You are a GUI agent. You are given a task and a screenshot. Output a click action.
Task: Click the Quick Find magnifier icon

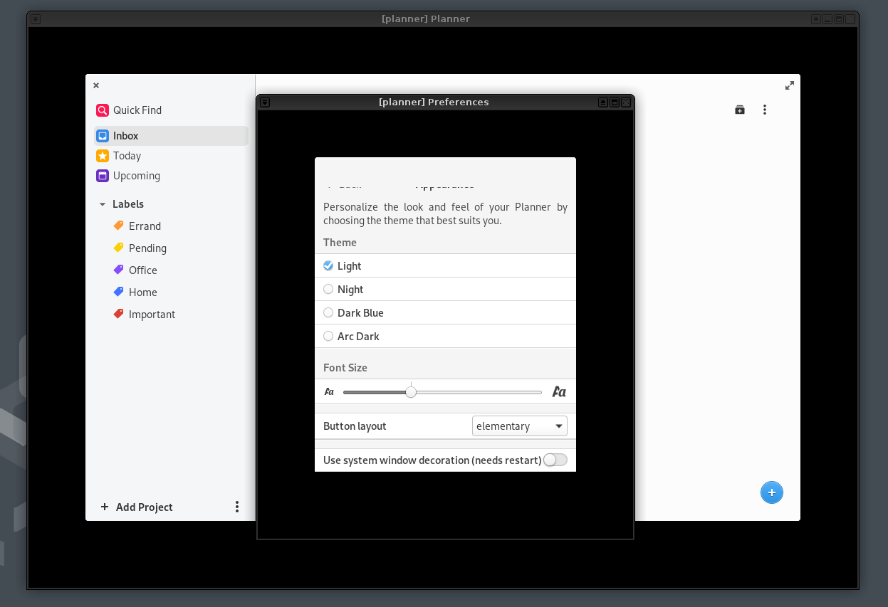click(x=102, y=110)
